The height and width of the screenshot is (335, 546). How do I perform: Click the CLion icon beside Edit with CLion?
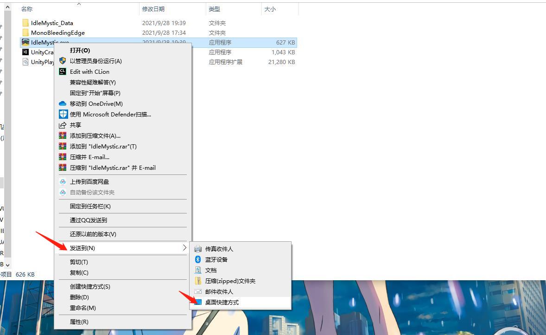63,71
